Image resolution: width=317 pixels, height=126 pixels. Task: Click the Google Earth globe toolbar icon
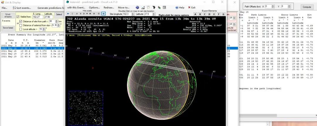click(137, 7)
